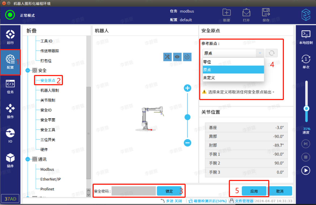Toggle 本地控制 local control mode

point(306,37)
